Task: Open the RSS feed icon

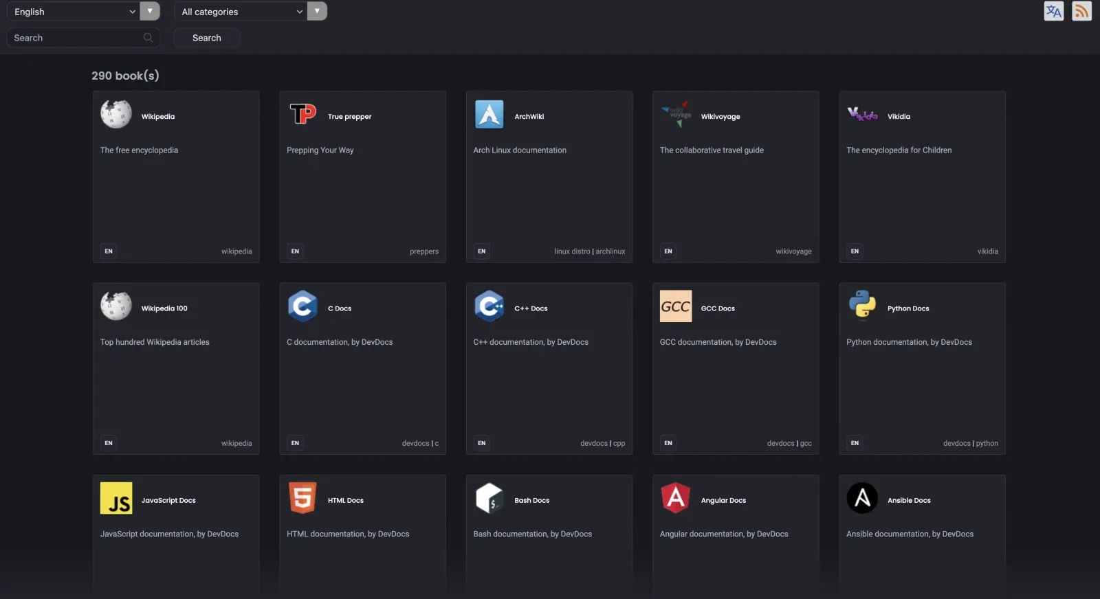Action: 1081,11
